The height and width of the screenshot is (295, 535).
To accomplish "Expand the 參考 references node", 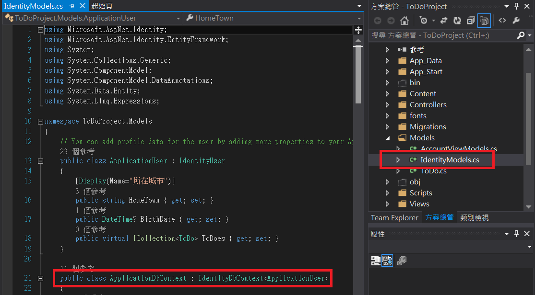I will (387, 50).
